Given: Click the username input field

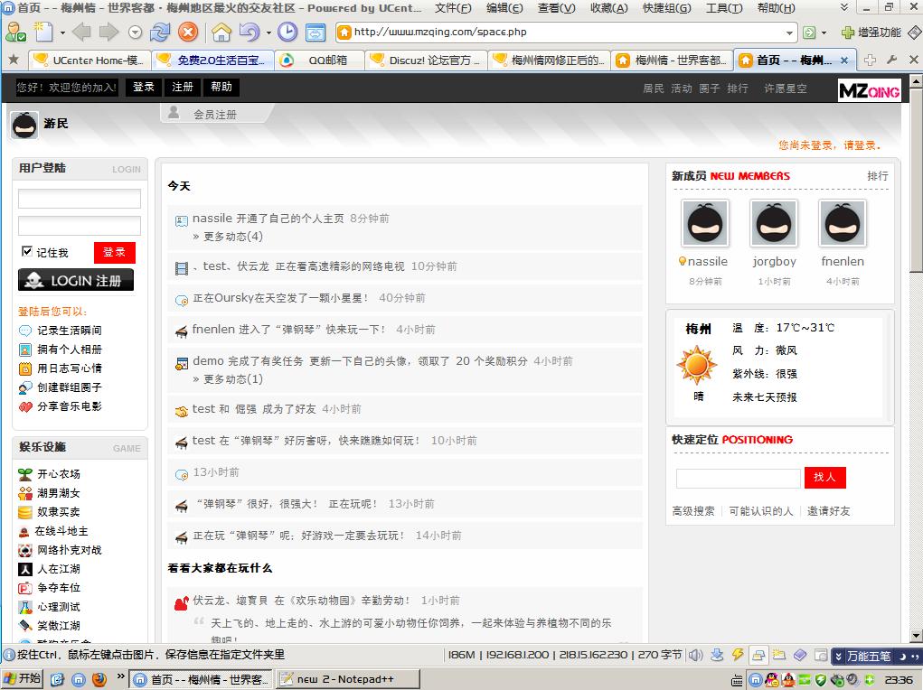Looking at the screenshot, I should click(x=80, y=198).
